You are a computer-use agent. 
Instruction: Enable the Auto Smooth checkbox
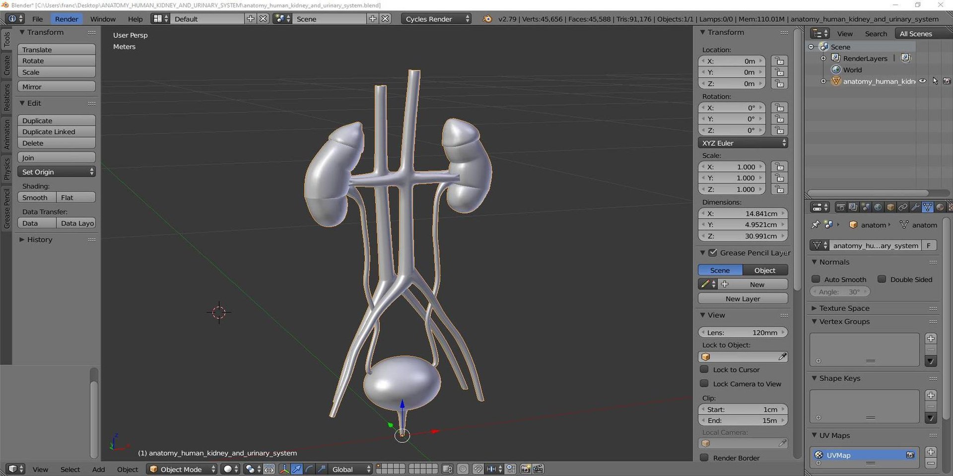pyautogui.click(x=816, y=279)
